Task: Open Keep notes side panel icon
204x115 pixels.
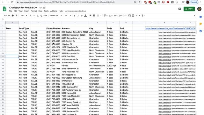Action: click(200, 24)
